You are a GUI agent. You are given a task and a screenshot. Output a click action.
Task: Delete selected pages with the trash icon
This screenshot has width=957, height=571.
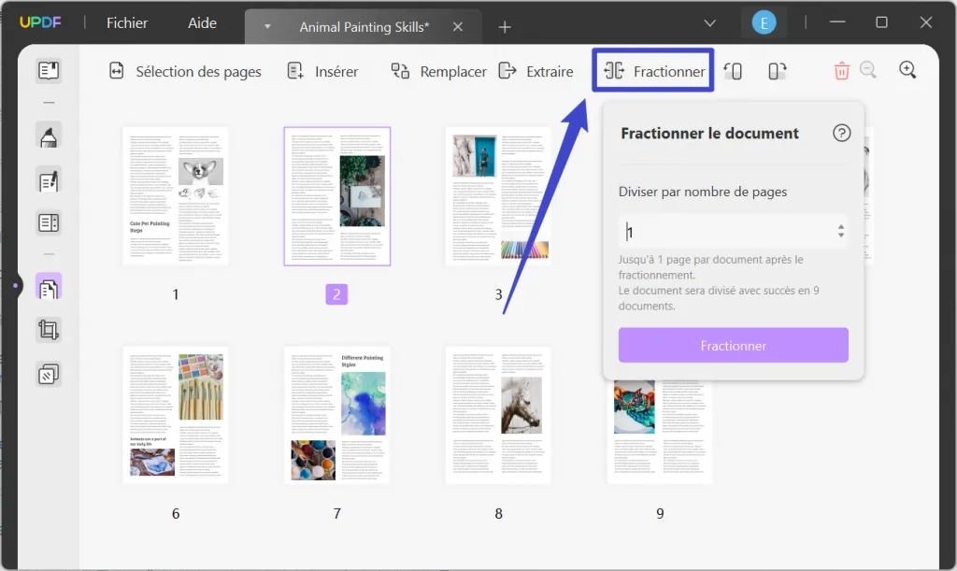click(842, 70)
